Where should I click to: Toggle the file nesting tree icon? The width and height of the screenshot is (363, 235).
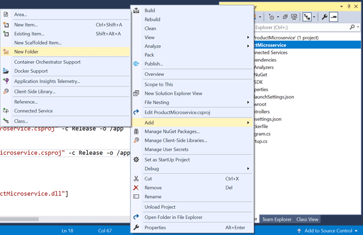[x=307, y=17]
